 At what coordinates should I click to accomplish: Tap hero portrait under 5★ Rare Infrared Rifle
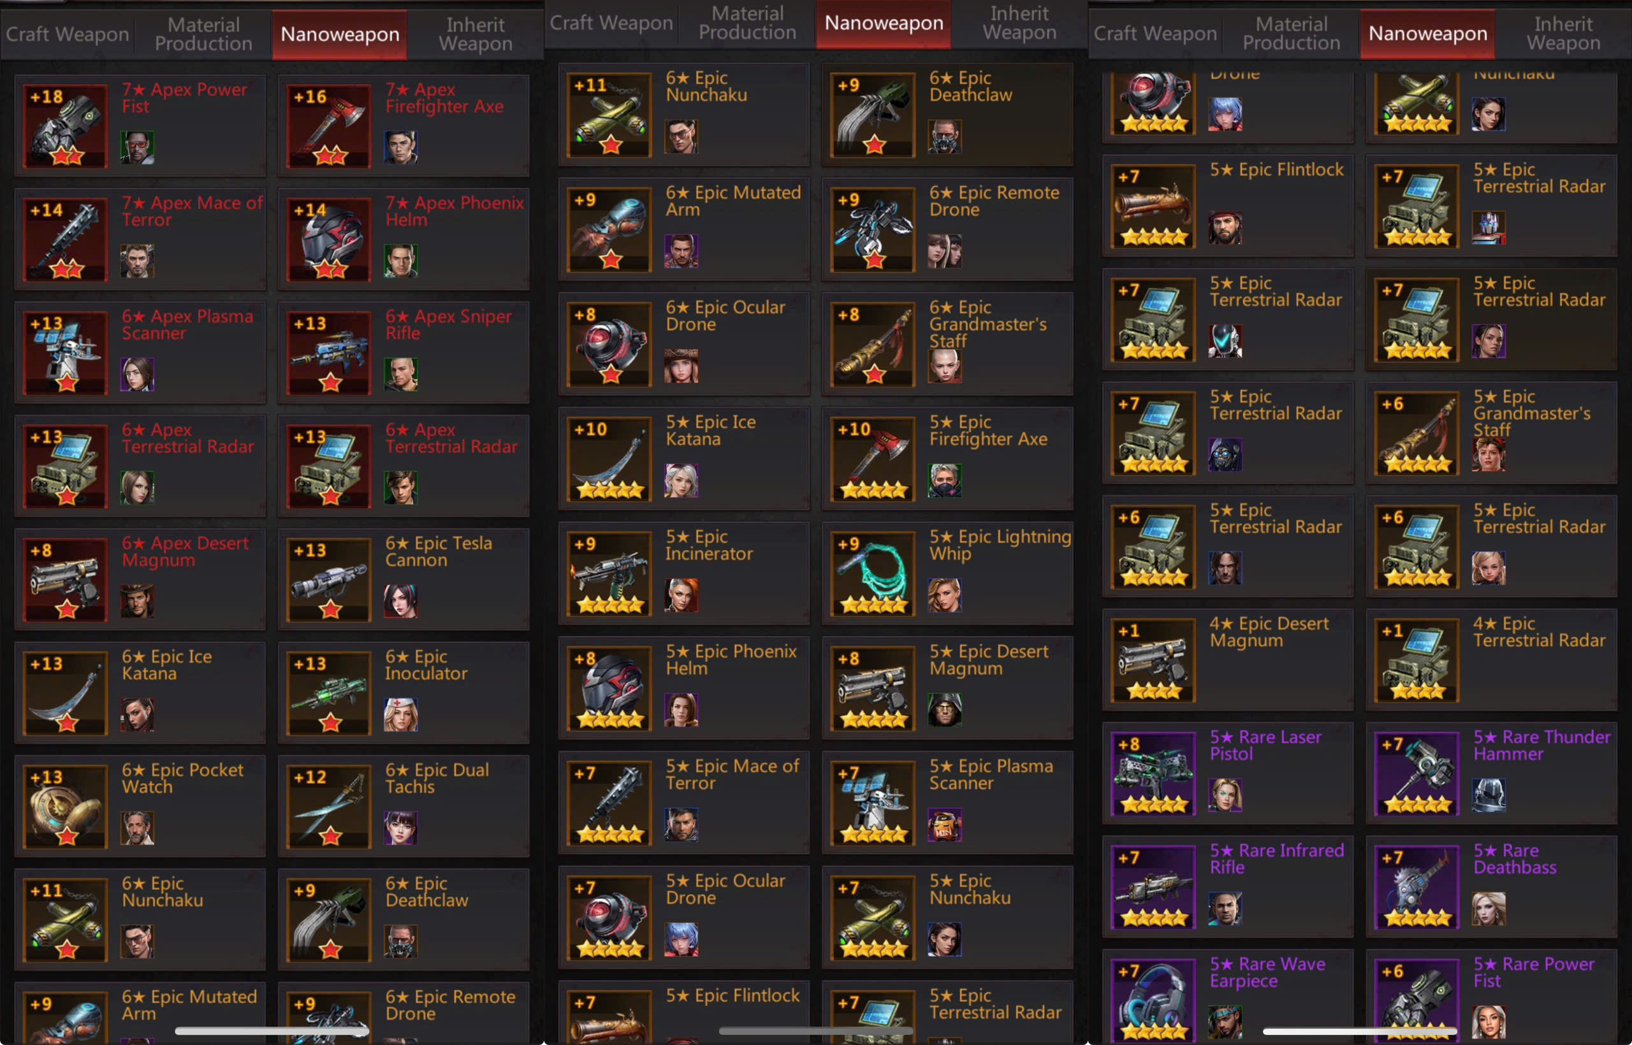[x=1225, y=909]
